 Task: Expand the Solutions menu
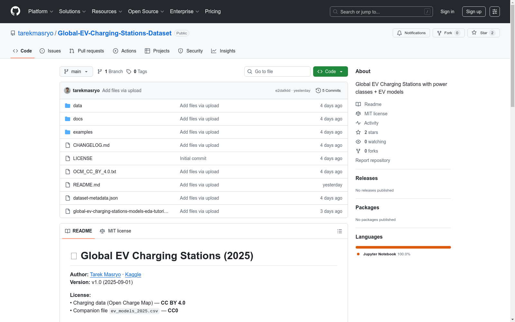72,12
